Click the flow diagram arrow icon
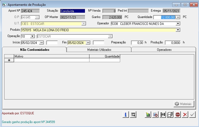 click(x=163, y=115)
